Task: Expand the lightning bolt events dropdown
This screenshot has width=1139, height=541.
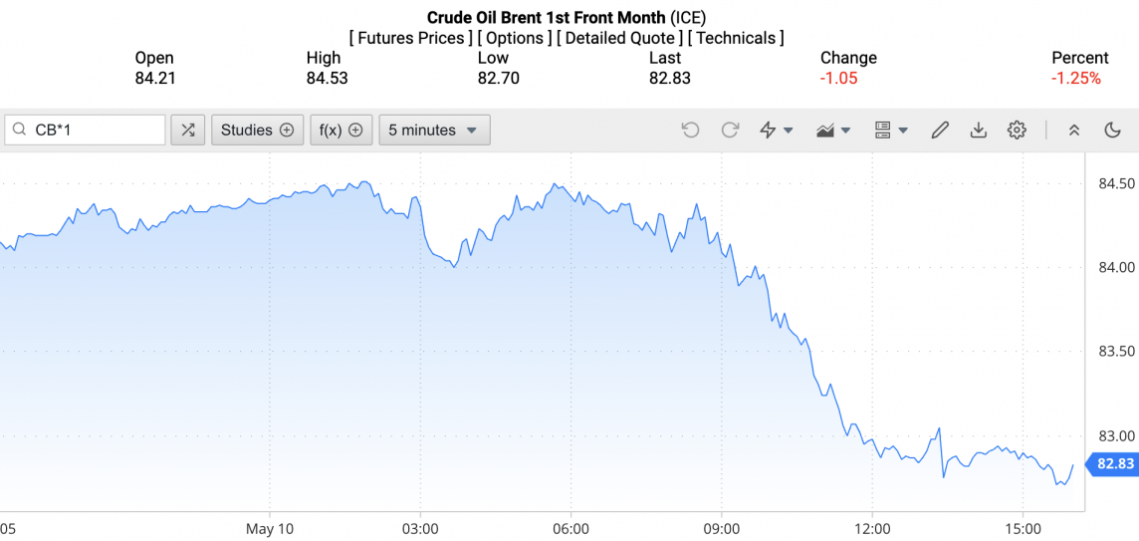Action: pyautogui.click(x=777, y=130)
